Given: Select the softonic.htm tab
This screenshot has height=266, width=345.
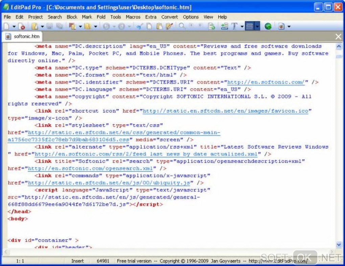Looking at the screenshot, I should tap(22, 36).
